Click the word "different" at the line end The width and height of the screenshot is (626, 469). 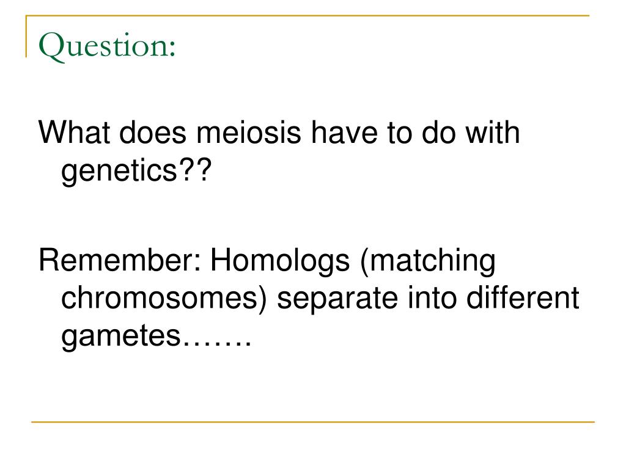523,297
